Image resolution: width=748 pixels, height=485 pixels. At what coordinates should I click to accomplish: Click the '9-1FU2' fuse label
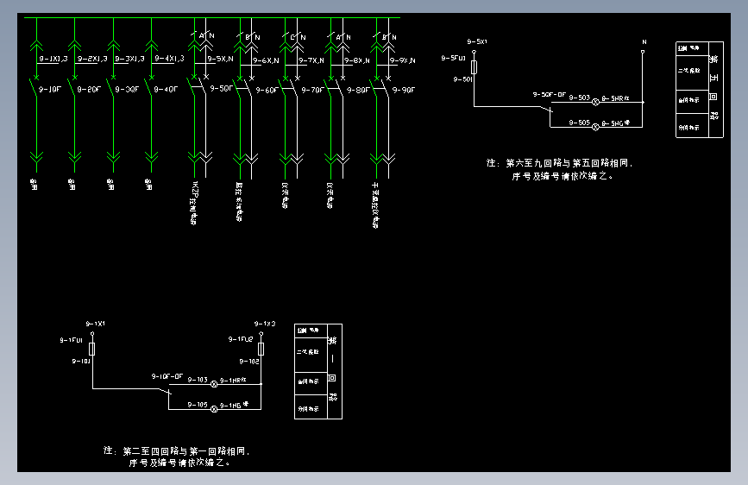[241, 339]
